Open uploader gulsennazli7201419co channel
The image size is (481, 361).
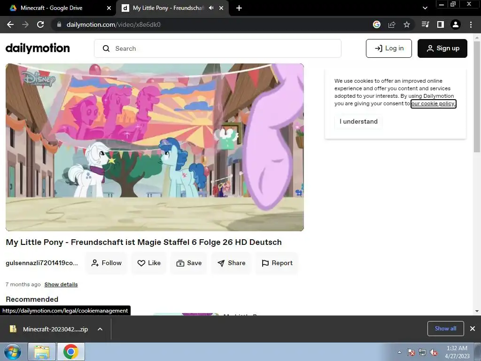point(42,263)
